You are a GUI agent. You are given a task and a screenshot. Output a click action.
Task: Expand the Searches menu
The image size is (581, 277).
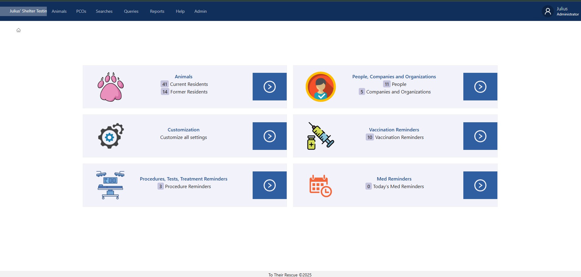click(x=104, y=11)
